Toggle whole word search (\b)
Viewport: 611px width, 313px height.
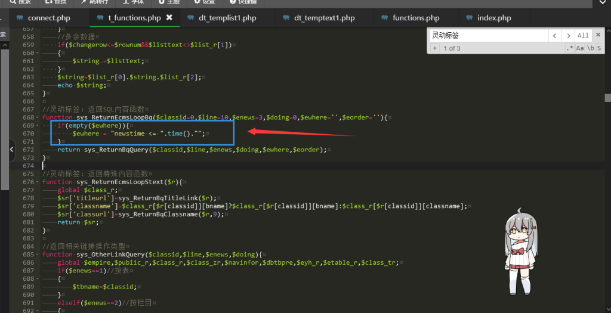tap(590, 48)
